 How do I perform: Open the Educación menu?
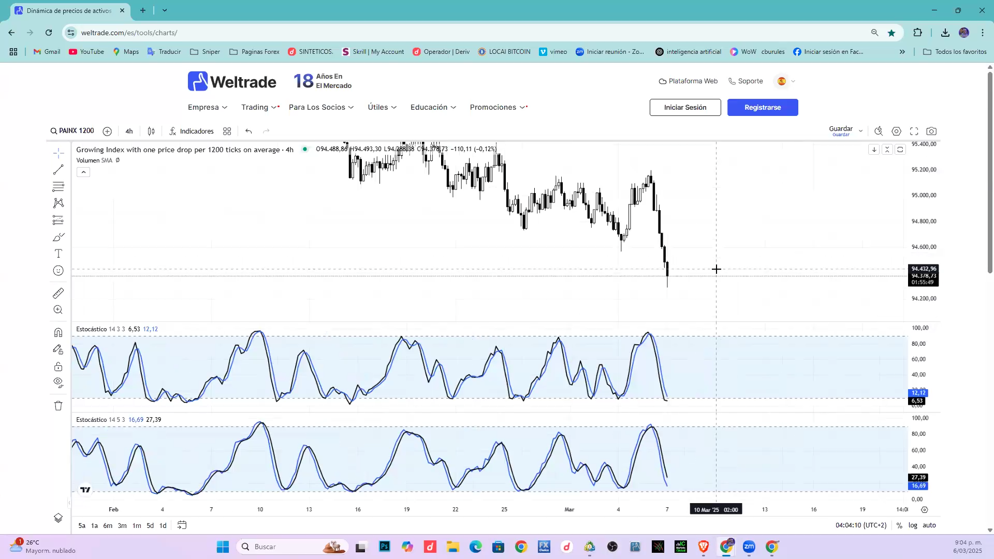click(433, 107)
